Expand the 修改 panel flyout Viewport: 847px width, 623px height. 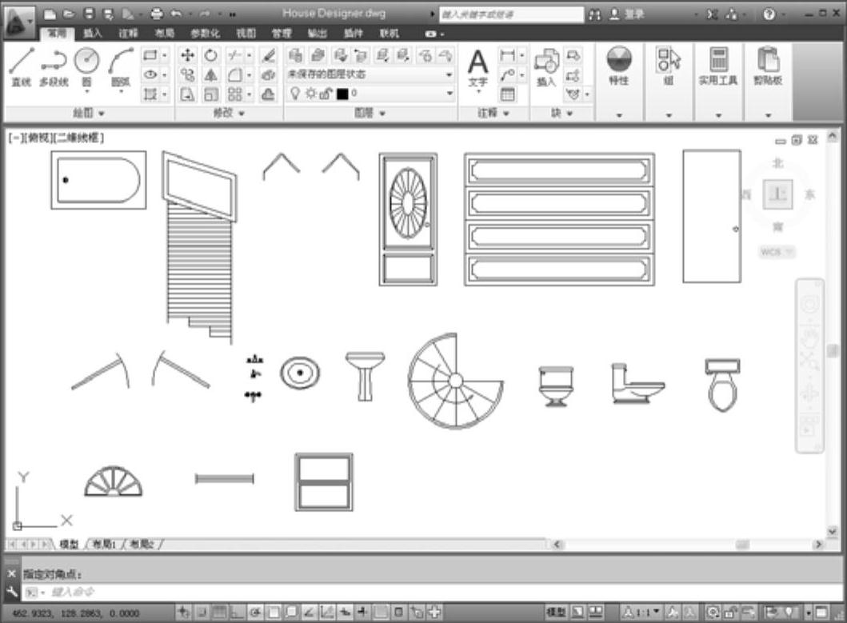point(229,114)
